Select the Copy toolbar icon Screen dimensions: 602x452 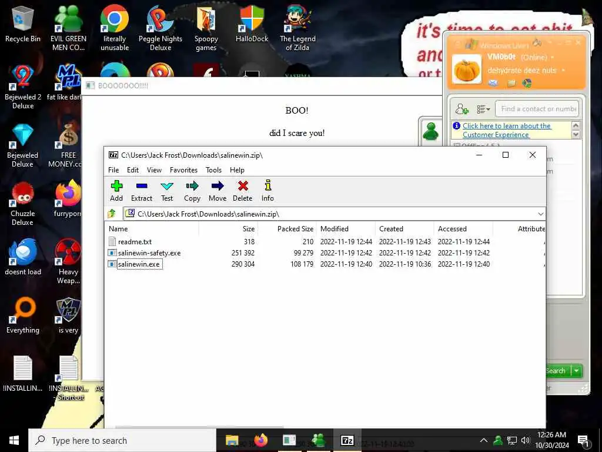(x=192, y=191)
